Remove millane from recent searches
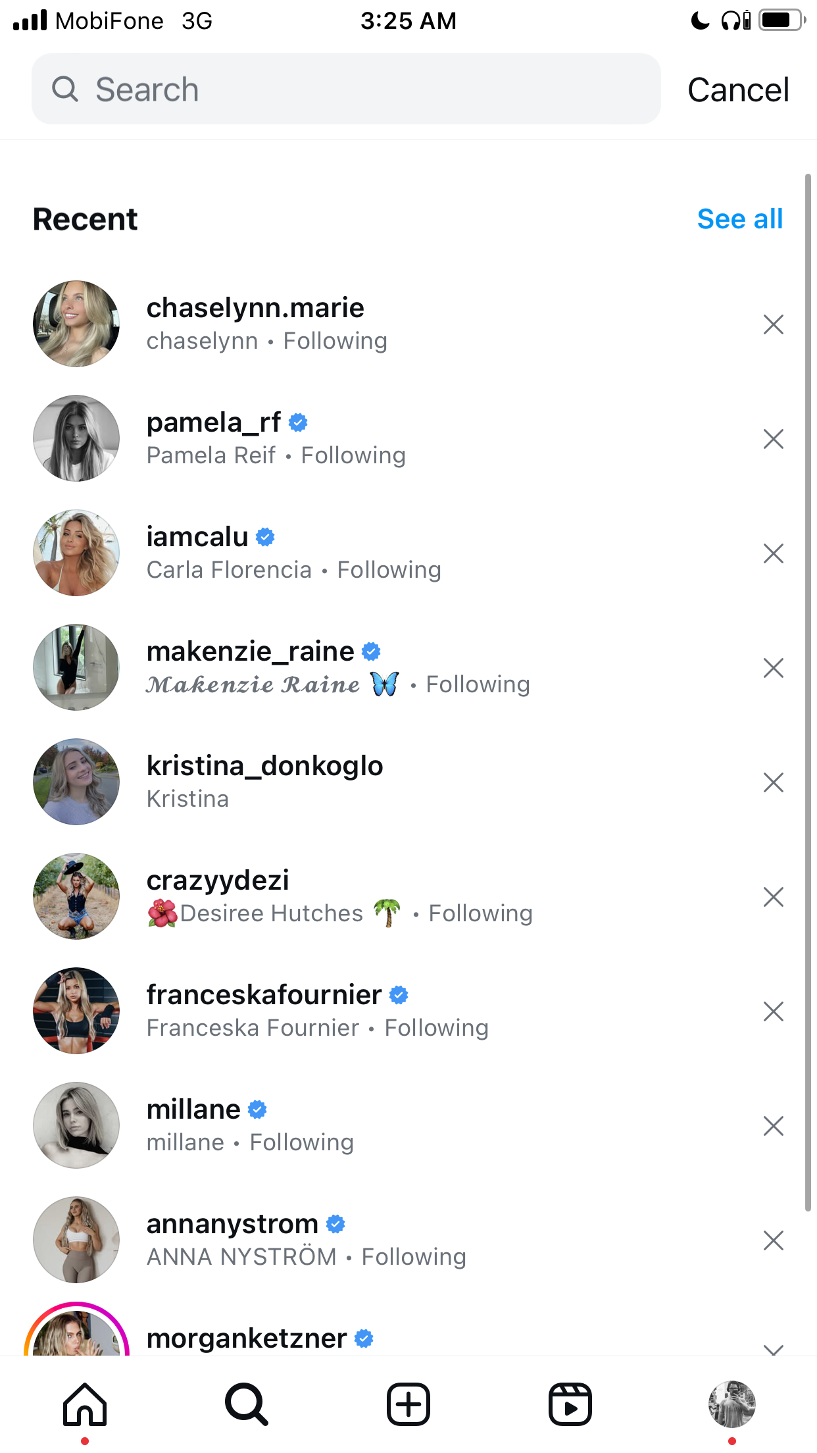817x1453 pixels. [774, 1126]
